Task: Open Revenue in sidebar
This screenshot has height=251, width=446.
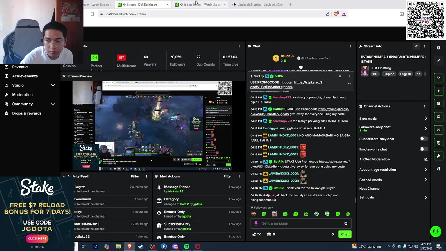Action: (x=20, y=67)
